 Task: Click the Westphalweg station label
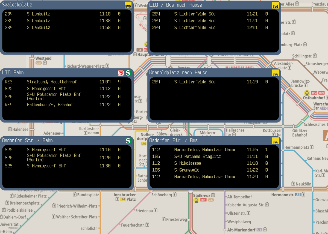tap(239, 222)
